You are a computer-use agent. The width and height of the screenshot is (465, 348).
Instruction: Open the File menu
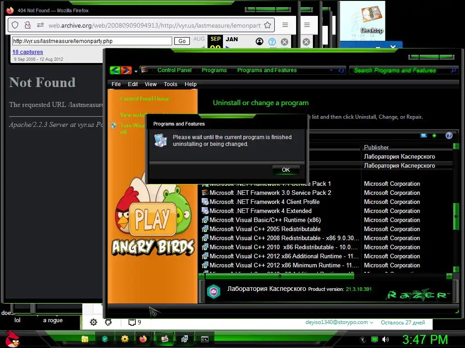click(116, 84)
